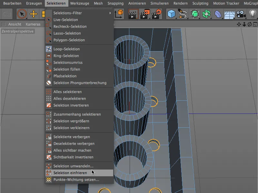Viewport: 258px width, 193px height.
Task: Choose Sichtbarkeit invertieren
Action: click(x=79, y=157)
